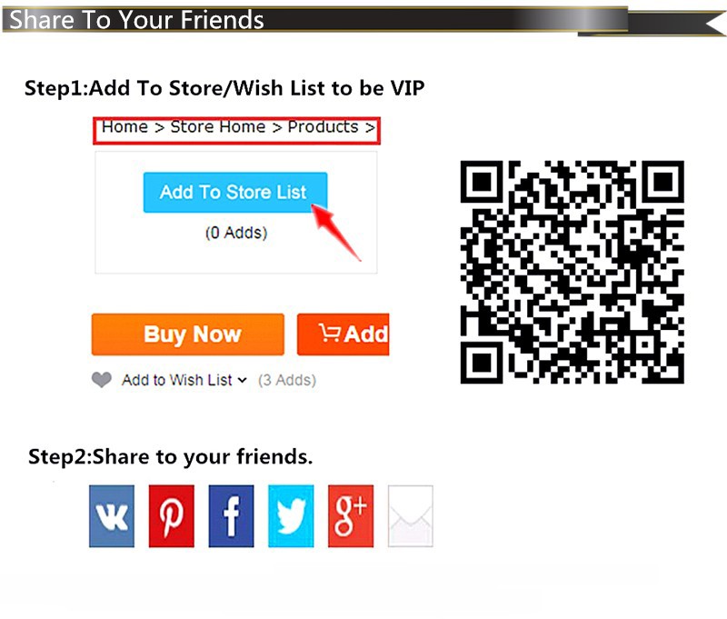Go to Home in breadcrumb
Viewport: 727px width, 619px height.
click(x=124, y=126)
